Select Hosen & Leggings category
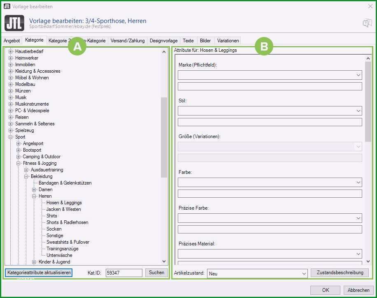Image resolution: width=377 pixels, height=298 pixels. click(64, 203)
